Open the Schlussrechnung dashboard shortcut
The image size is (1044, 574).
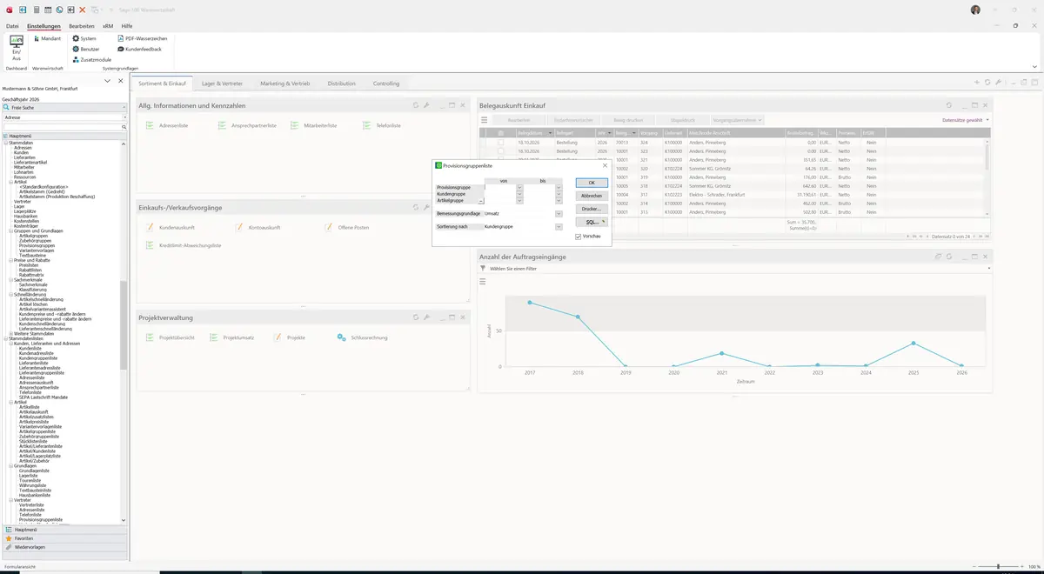(362, 337)
